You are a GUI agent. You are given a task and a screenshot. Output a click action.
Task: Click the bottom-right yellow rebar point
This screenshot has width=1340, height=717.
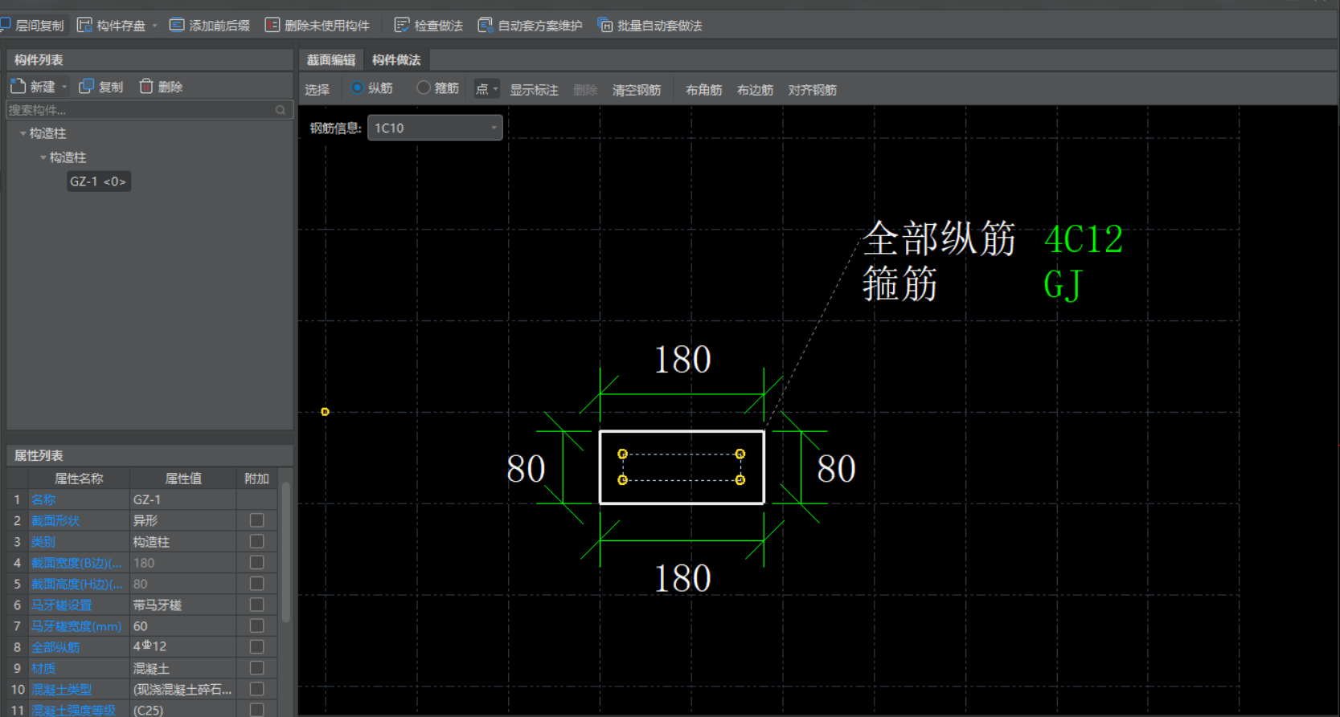click(x=740, y=480)
